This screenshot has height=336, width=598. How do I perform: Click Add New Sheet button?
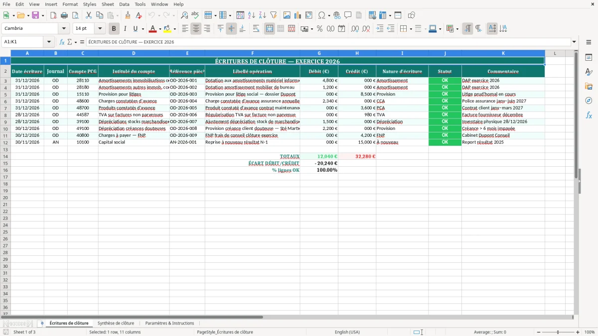(42, 323)
